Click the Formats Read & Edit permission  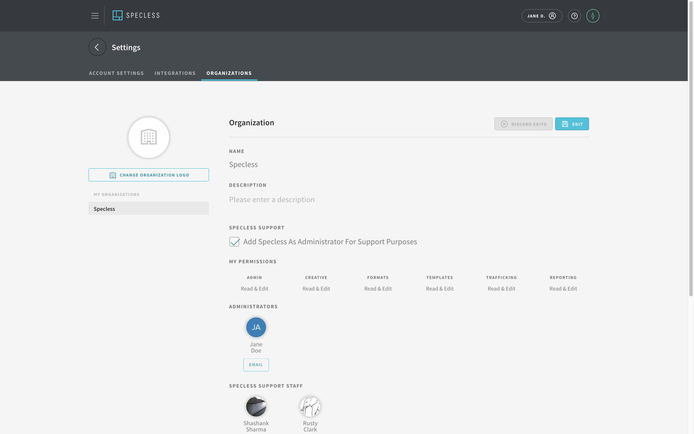pyautogui.click(x=378, y=289)
